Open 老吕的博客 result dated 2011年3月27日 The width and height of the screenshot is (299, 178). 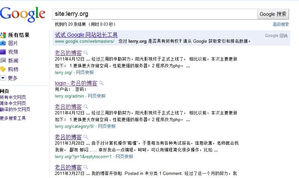(68, 167)
